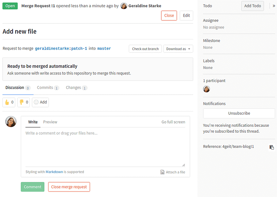
Task: Open the Changes tab
Action: click(x=77, y=88)
